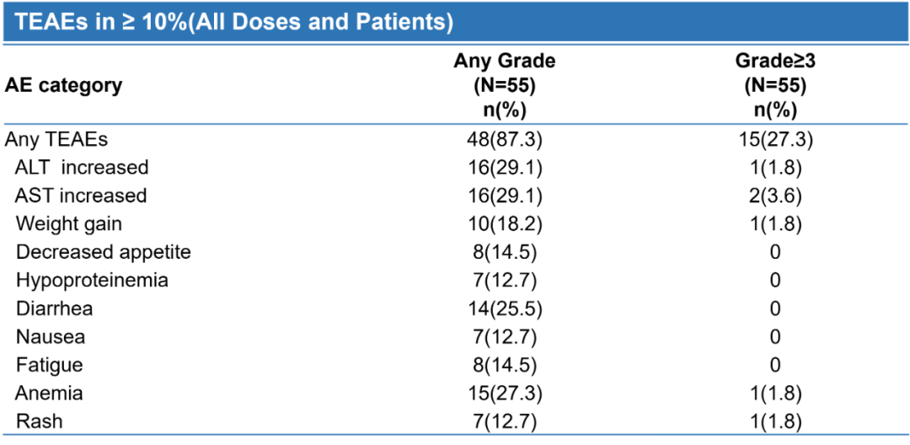Viewport: 910px width, 445px height.
Task: Click the 'Grade≥3' column header
Action: [x=775, y=61]
